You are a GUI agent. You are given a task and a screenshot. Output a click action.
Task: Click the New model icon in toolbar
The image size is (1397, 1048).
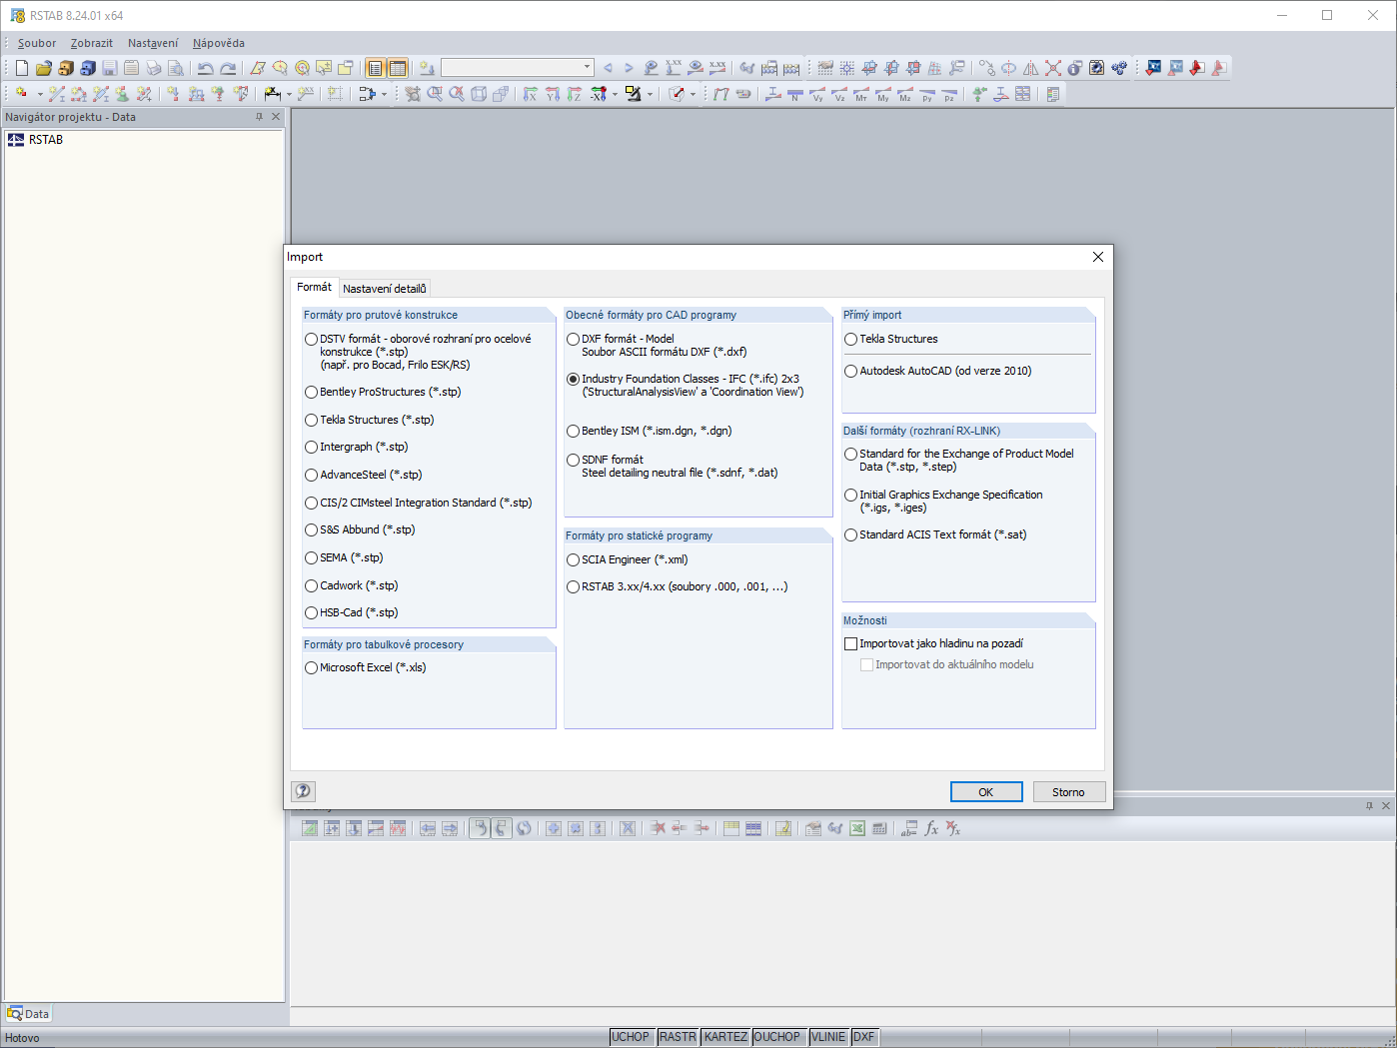[22, 68]
